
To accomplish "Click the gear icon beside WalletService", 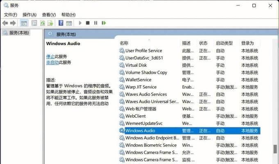I will click(122, 80).
